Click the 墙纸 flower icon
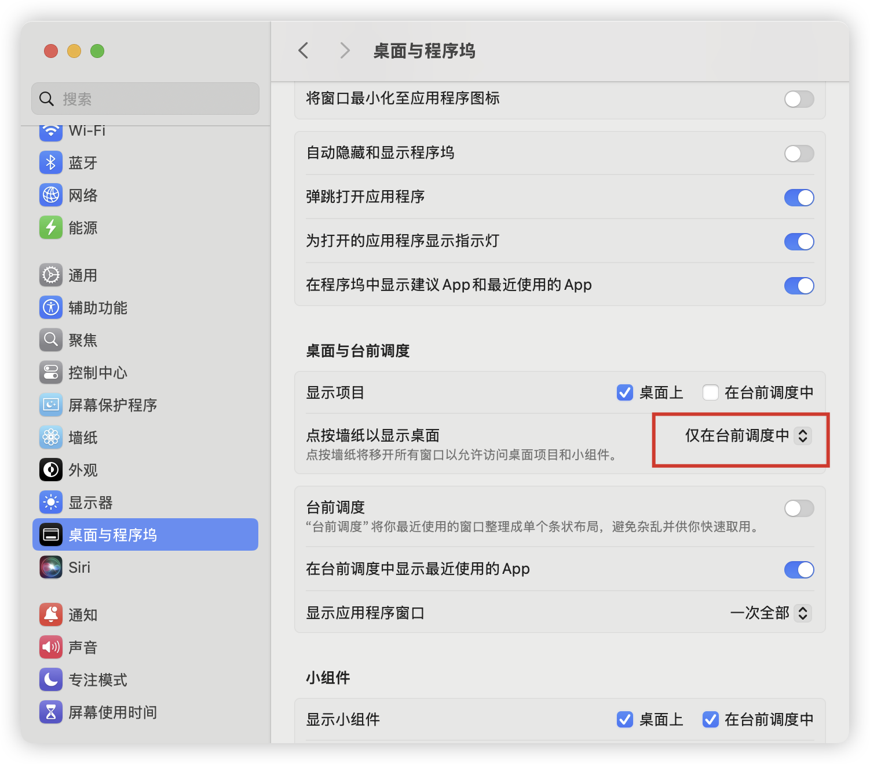The image size is (870, 764). 51,438
